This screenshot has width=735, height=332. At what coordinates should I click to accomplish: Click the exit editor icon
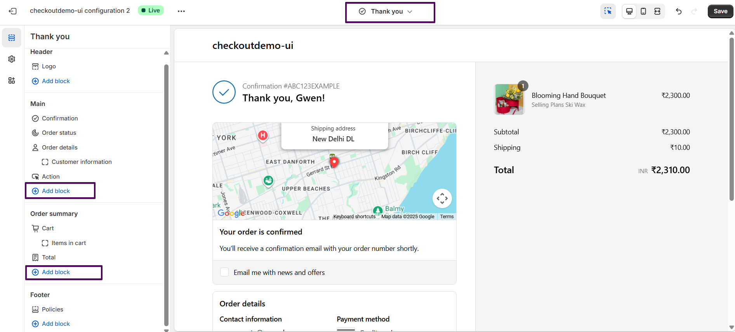point(12,11)
